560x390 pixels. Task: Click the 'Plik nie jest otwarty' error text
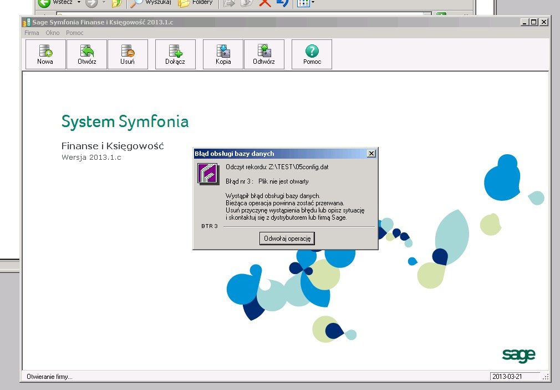283,181
